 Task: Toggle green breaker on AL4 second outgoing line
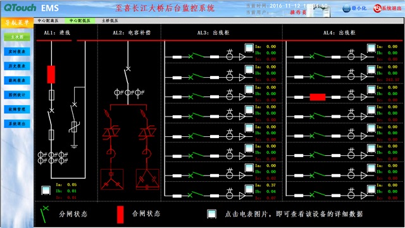tap(318, 76)
